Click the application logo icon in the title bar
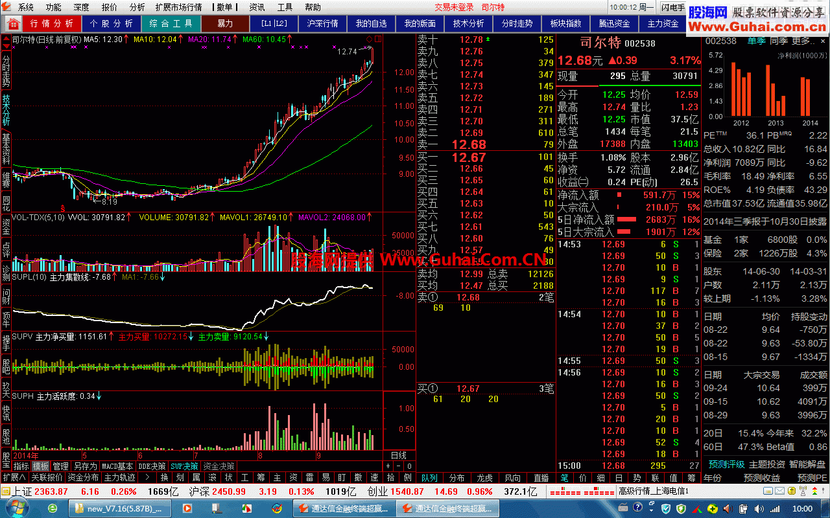This screenshot has height=518, width=830. [7, 7]
